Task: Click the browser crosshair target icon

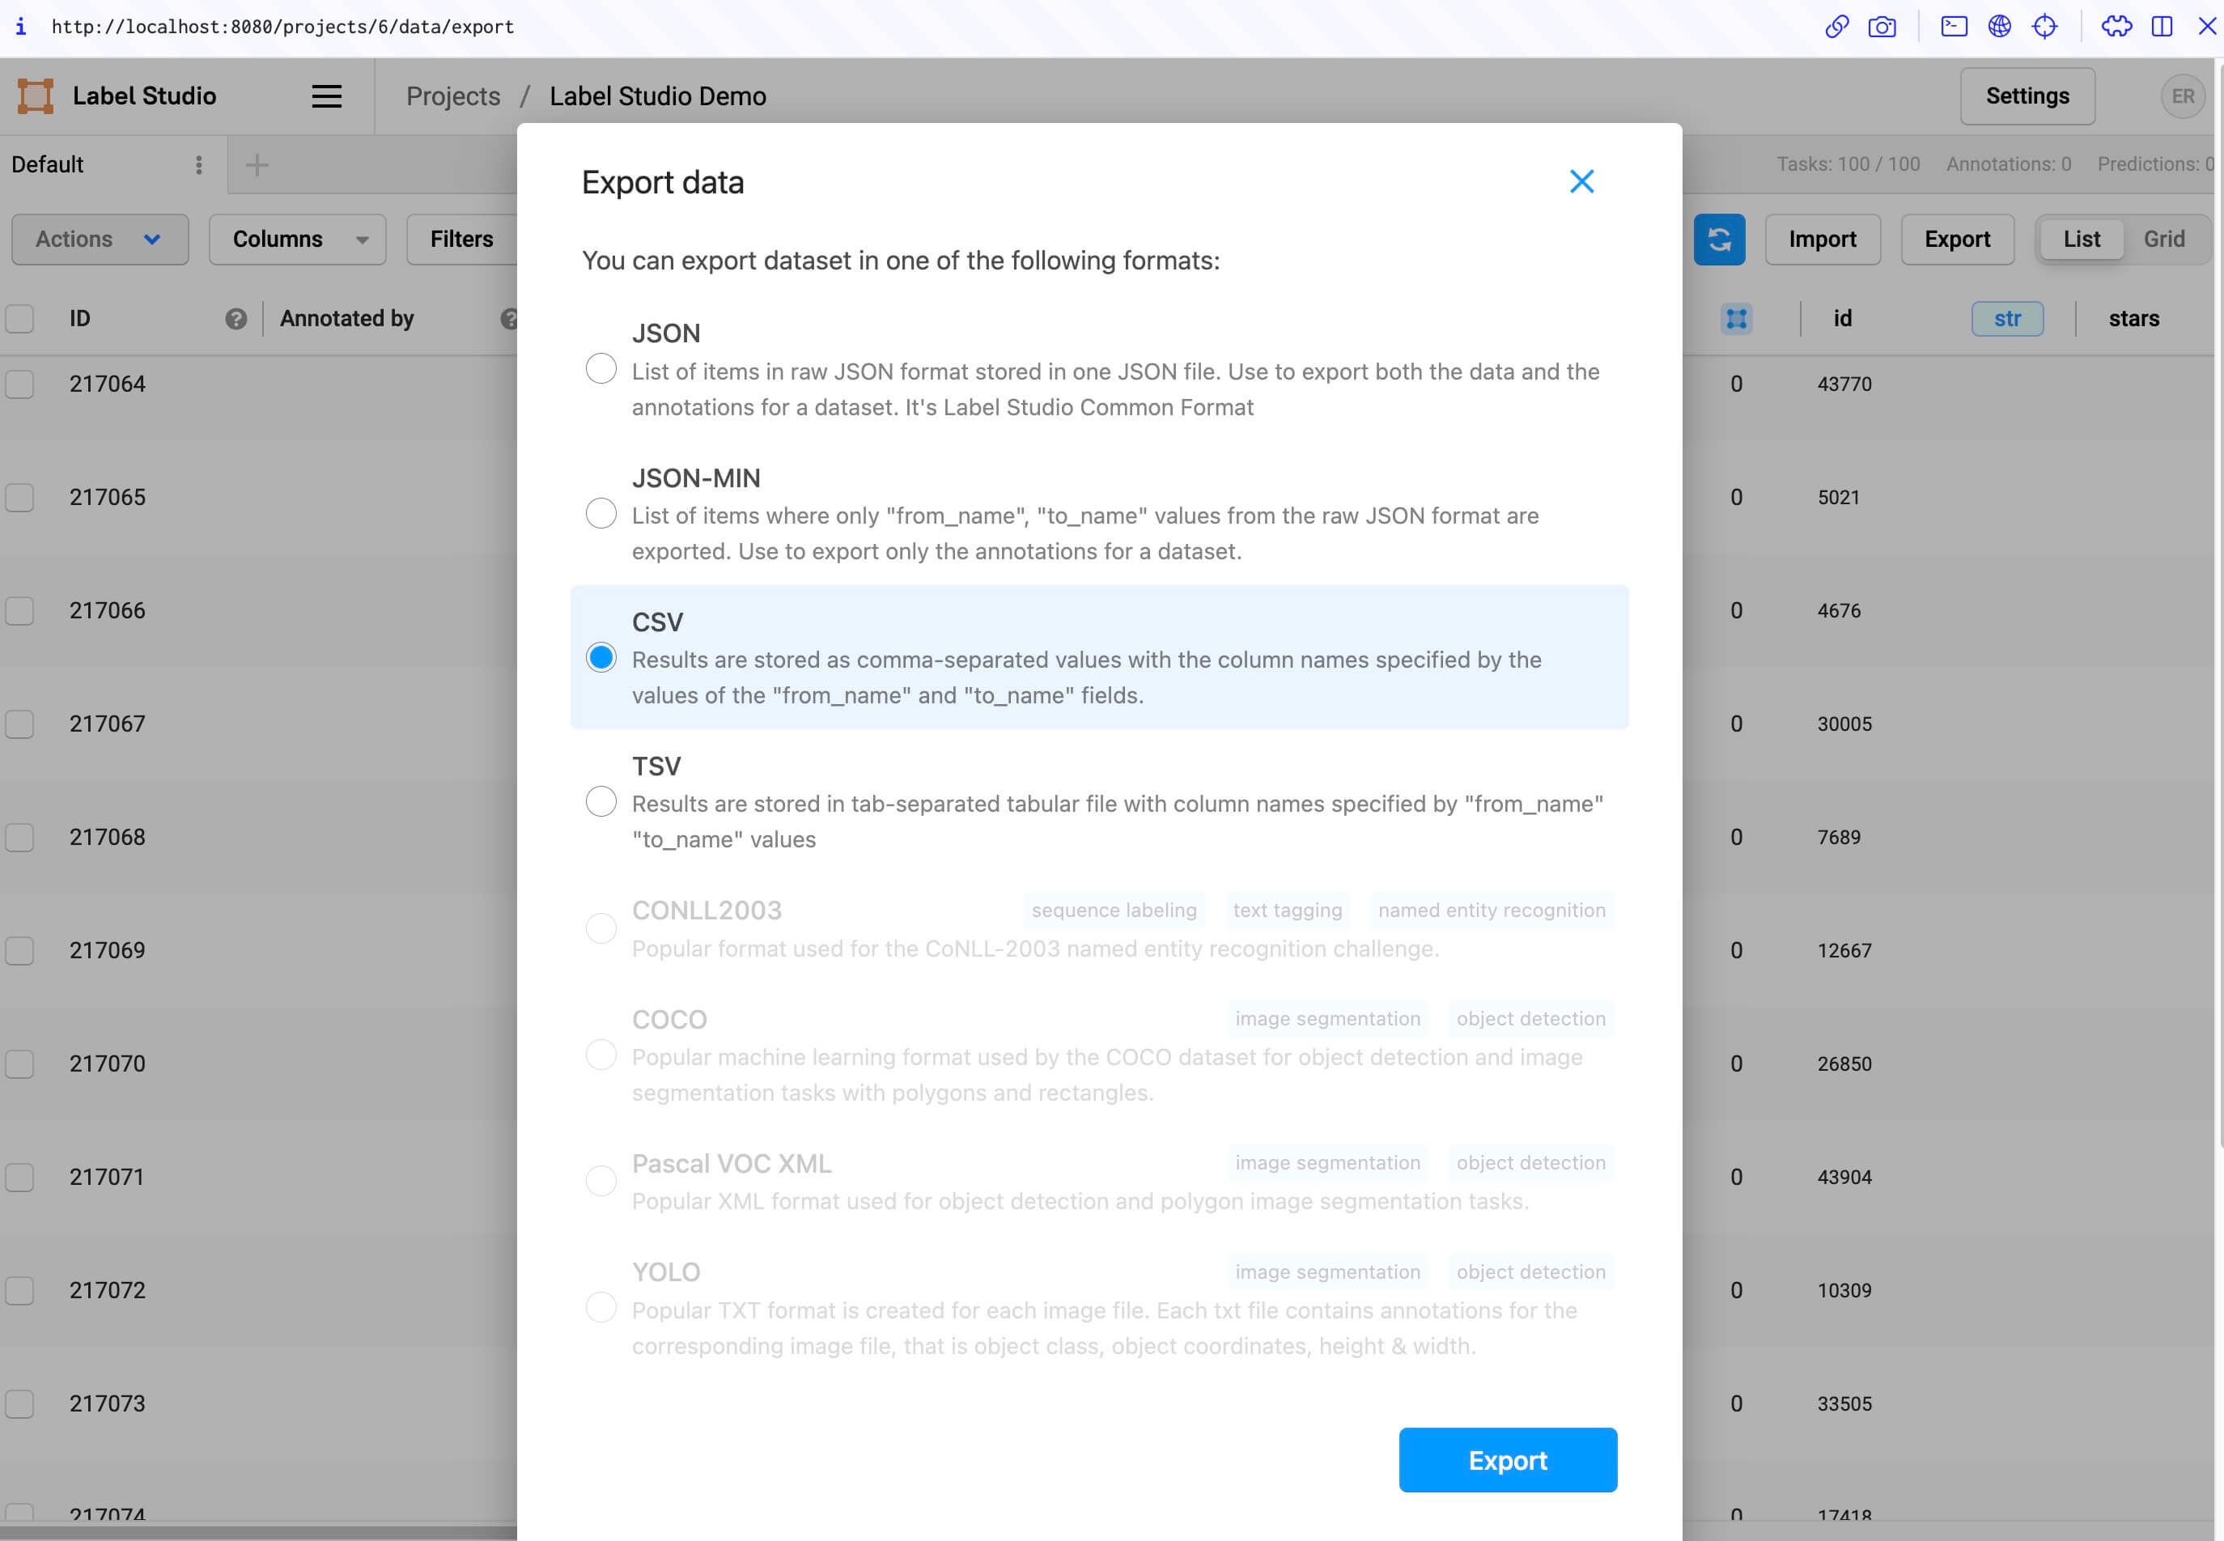Action: tap(2044, 27)
